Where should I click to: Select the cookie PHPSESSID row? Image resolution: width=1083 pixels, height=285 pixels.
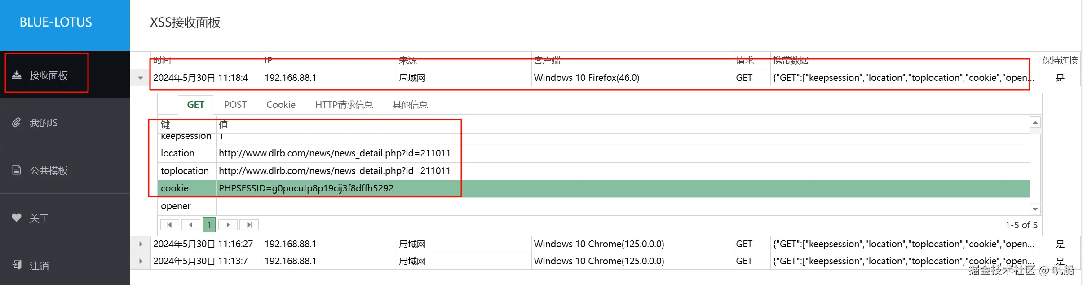[x=305, y=188]
